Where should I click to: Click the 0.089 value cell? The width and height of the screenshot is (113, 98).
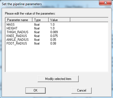(54, 32)
